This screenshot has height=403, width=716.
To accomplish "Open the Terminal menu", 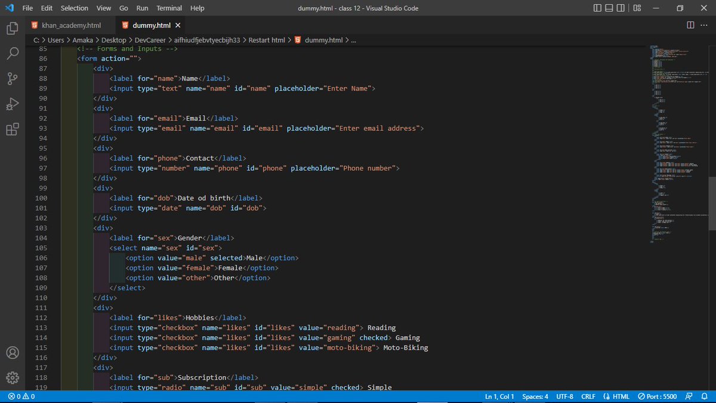I will tap(169, 8).
